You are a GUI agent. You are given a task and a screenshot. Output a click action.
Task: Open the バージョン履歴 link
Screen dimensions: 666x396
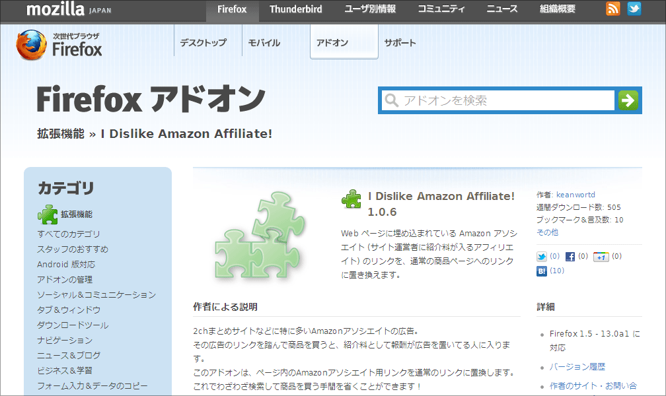point(577,367)
